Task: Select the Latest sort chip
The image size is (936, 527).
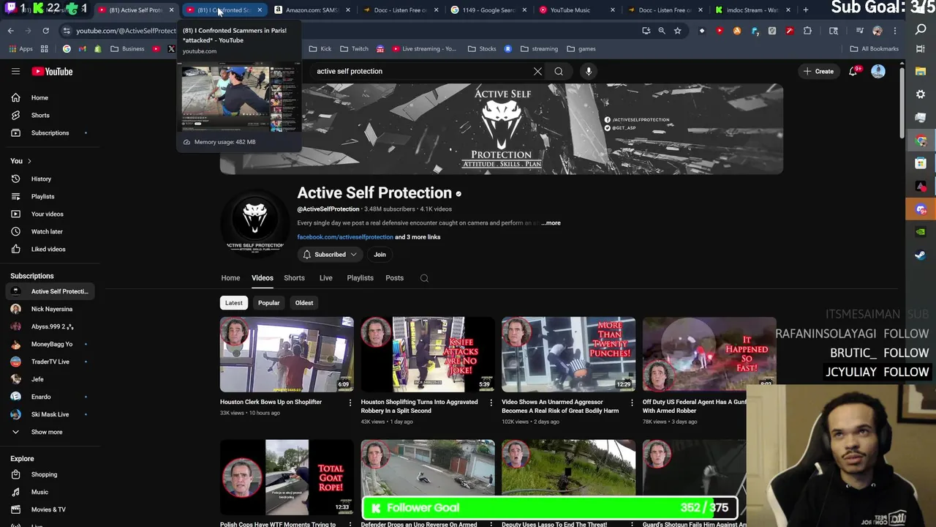Action: [x=234, y=303]
